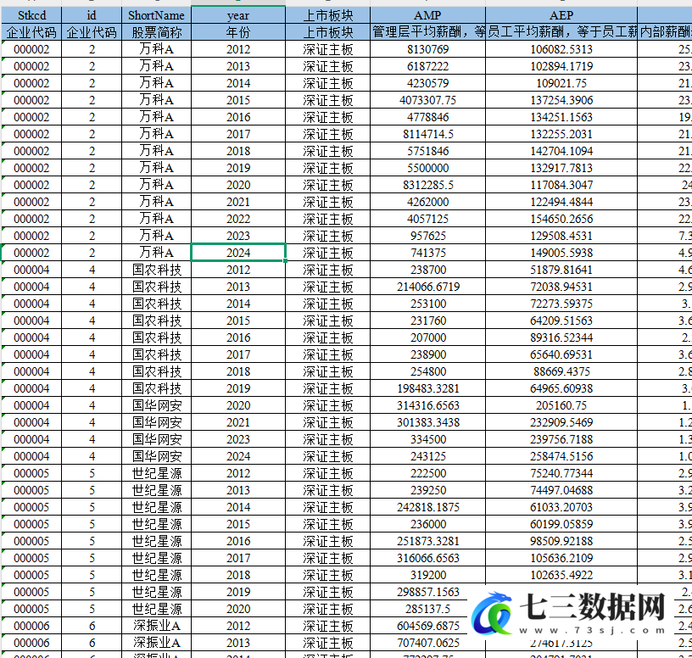Select AEP value 72273.59375
The height and width of the screenshot is (658, 692).
(x=561, y=304)
